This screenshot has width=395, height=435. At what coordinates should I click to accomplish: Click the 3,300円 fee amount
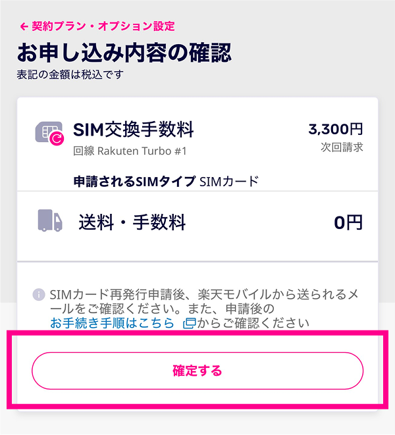point(336,129)
